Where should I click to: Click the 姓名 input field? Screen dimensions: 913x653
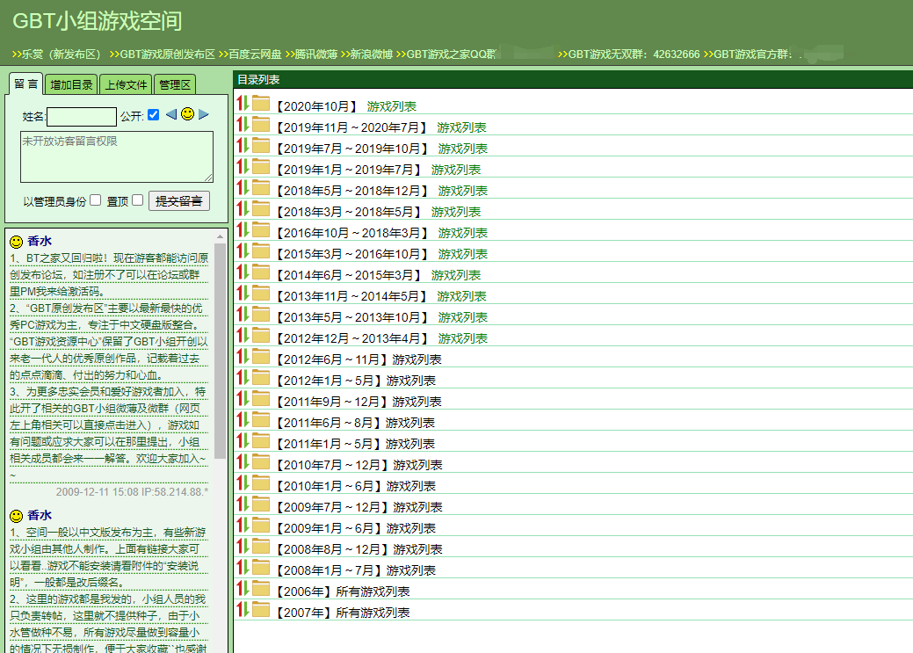82,116
